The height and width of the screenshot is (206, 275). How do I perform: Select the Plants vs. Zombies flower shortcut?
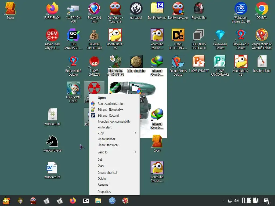tap(115, 66)
